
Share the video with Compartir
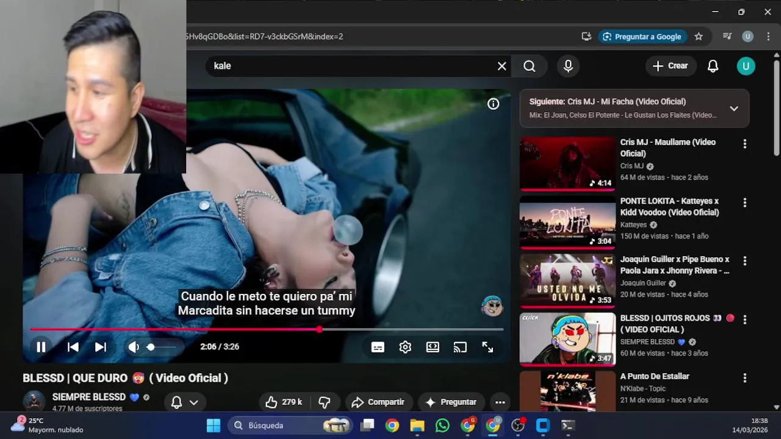coord(378,402)
